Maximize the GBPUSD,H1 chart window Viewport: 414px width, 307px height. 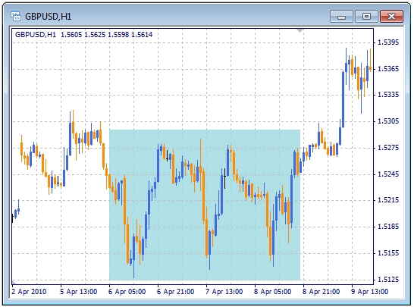point(366,17)
